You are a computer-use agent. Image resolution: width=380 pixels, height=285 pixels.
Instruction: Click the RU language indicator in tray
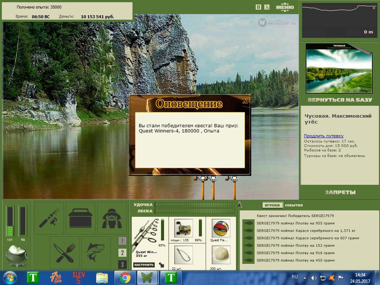(294, 277)
